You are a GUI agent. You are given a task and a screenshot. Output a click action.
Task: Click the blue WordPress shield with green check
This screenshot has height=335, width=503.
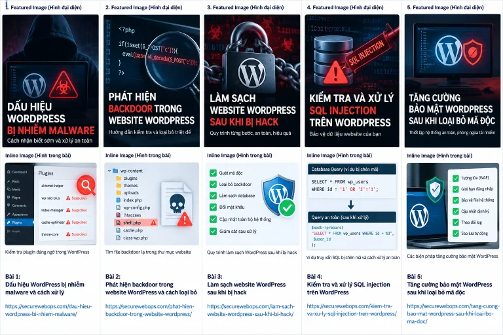click(x=279, y=194)
